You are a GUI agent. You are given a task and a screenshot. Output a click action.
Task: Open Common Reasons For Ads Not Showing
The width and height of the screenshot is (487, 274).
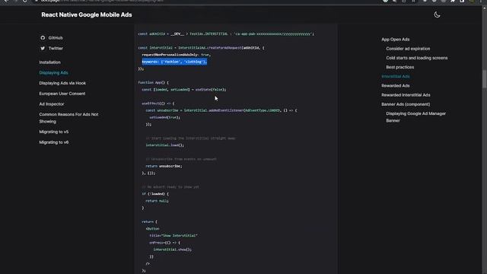pos(68,118)
